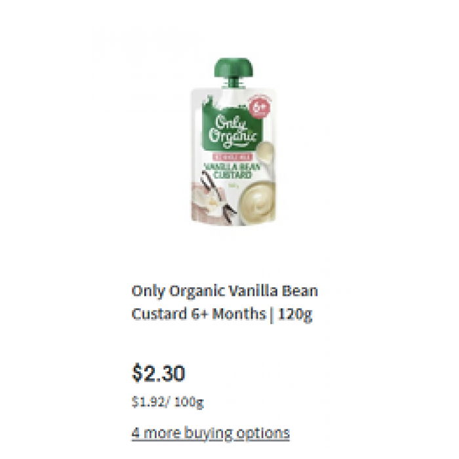This screenshot has width=459, height=459.
Task: Click the "100g" unit text under the price
Action: pyautogui.click(x=189, y=402)
